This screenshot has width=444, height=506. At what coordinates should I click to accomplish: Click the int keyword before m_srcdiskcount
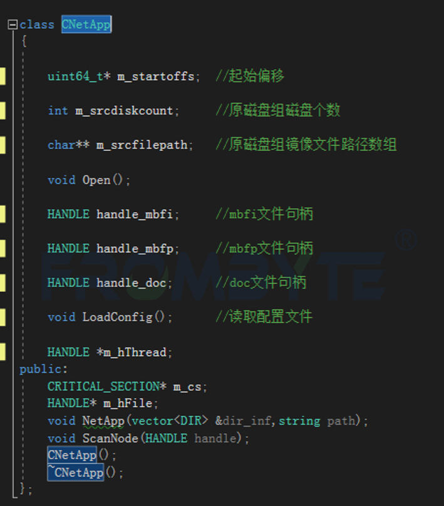tap(58, 111)
